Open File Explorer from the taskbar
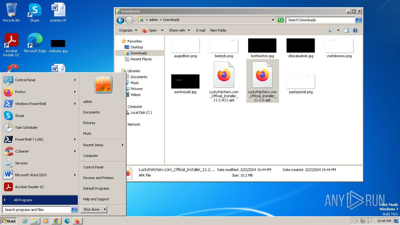400x225 pixels. click(x=35, y=221)
